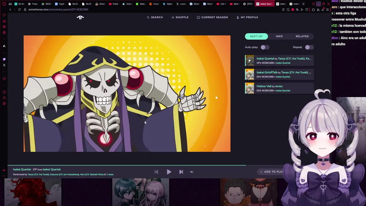Switch to the Next Up tab

pos(256,36)
